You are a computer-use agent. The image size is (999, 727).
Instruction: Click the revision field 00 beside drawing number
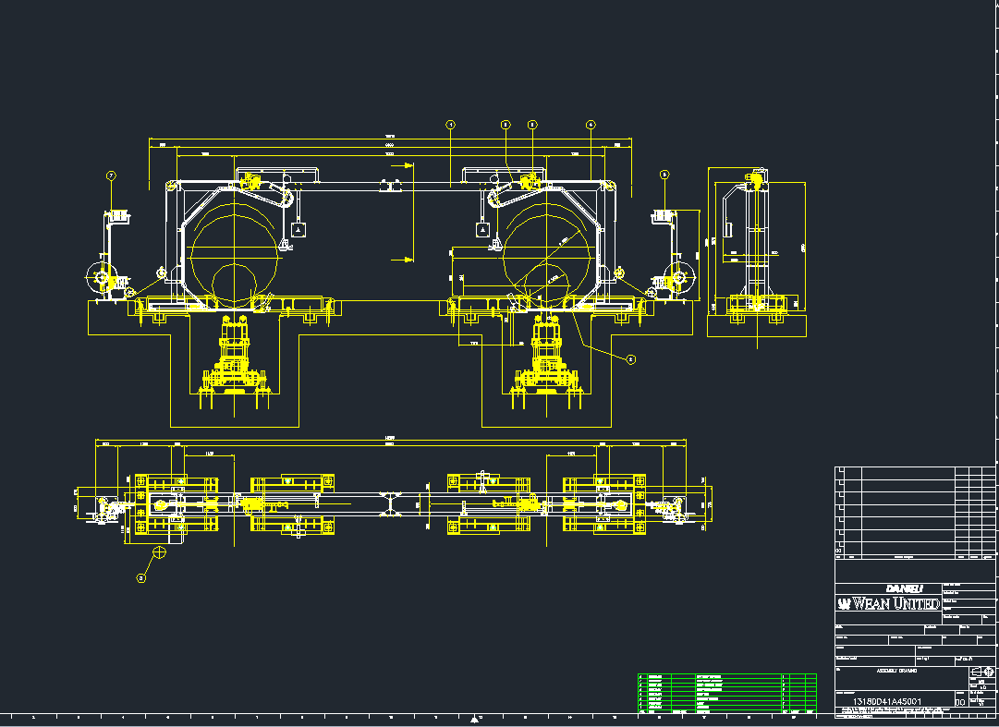tap(961, 702)
